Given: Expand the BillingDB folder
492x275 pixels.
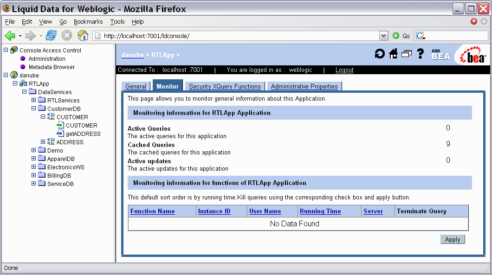Looking at the screenshot, I should point(33,175).
